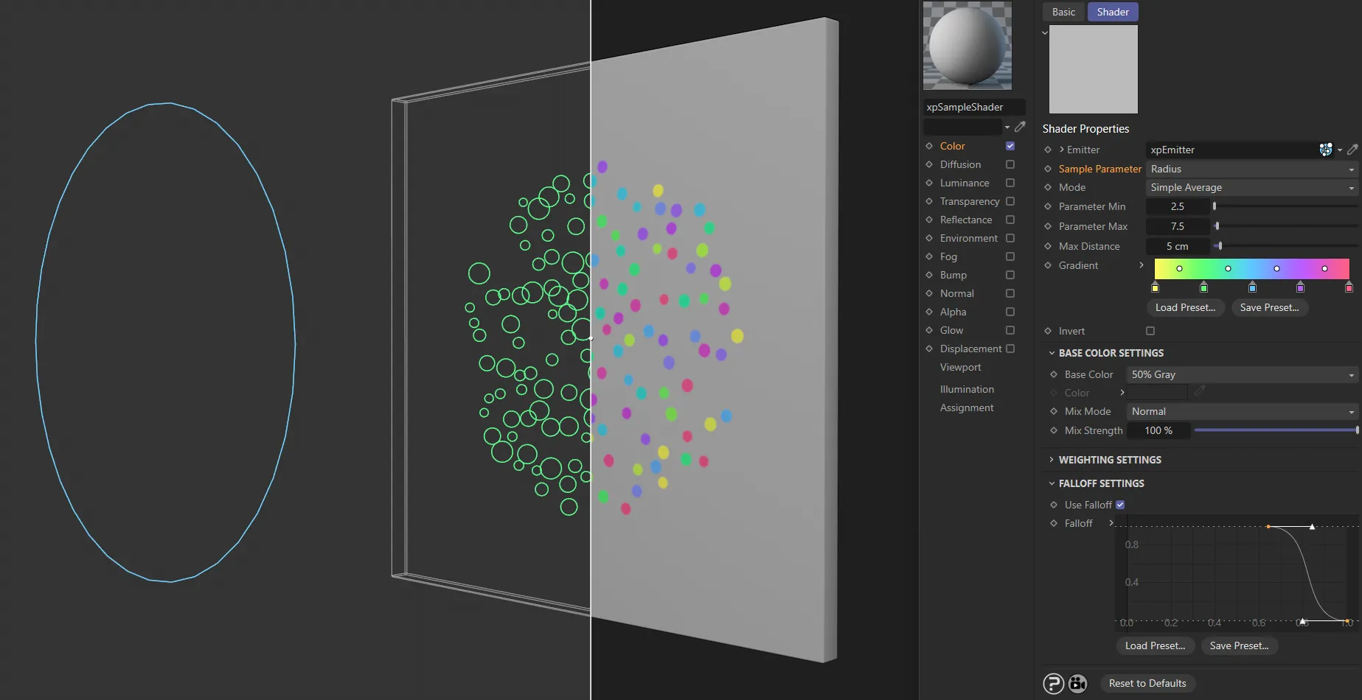Collapse the Falloff Settings section
Image resolution: width=1362 pixels, height=700 pixels.
(x=1052, y=483)
